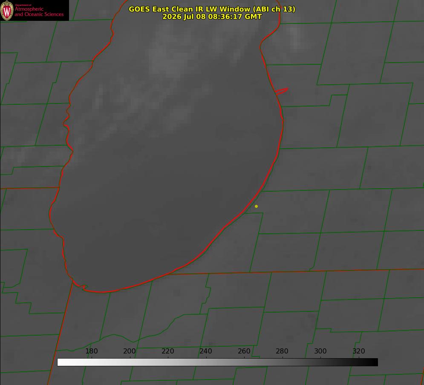Click the yellow dot marker near the lakeshore
Image resolution: width=424 pixels, height=385 pixels.
coord(256,206)
